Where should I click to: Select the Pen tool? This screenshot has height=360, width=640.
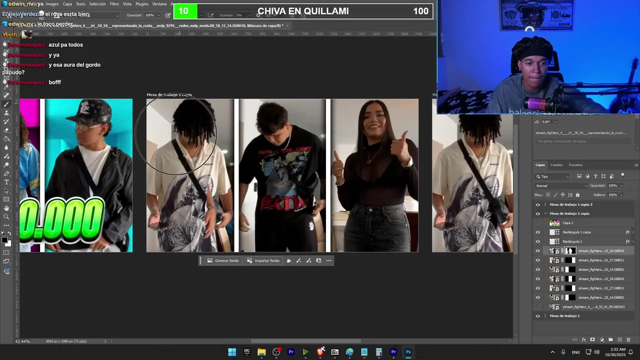click(6, 173)
